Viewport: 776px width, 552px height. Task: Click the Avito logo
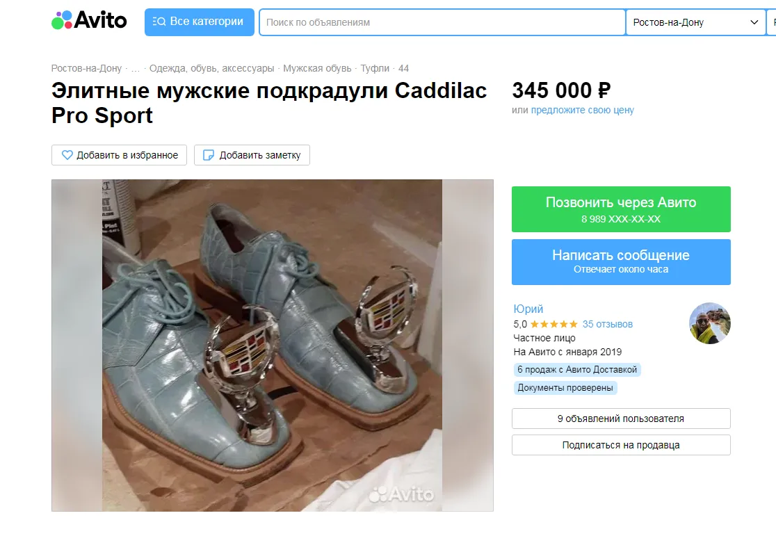89,21
